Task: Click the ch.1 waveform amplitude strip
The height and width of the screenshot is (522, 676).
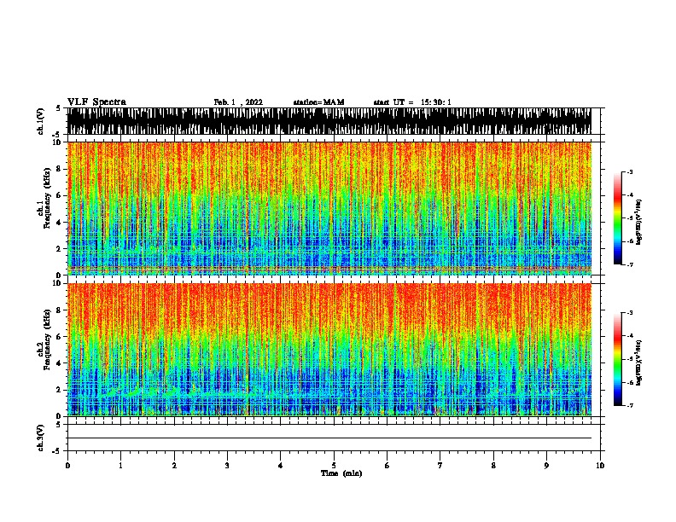Action: coord(329,121)
